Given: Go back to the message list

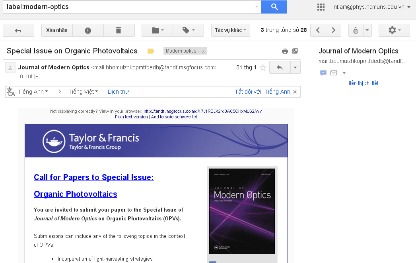Looking at the screenshot, I should click(18, 30).
